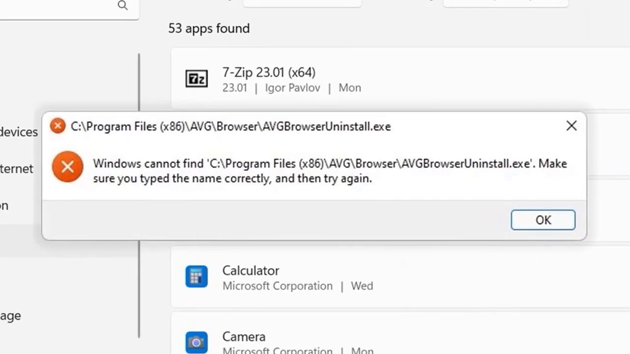The image size is (630, 354).
Task: Open Bluetooth & devices in sidebar
Action: pyautogui.click(x=19, y=132)
